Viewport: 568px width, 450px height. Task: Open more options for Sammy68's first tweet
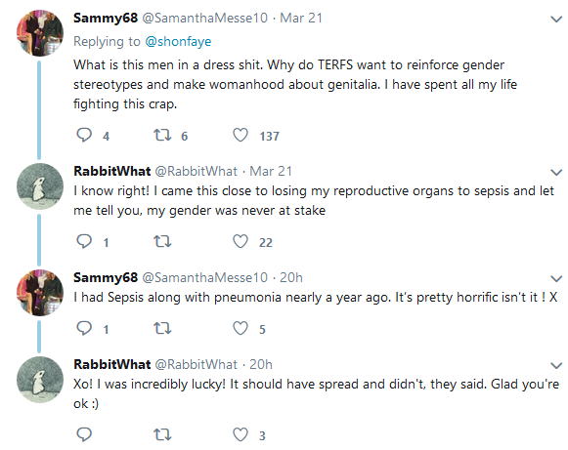tap(556, 19)
